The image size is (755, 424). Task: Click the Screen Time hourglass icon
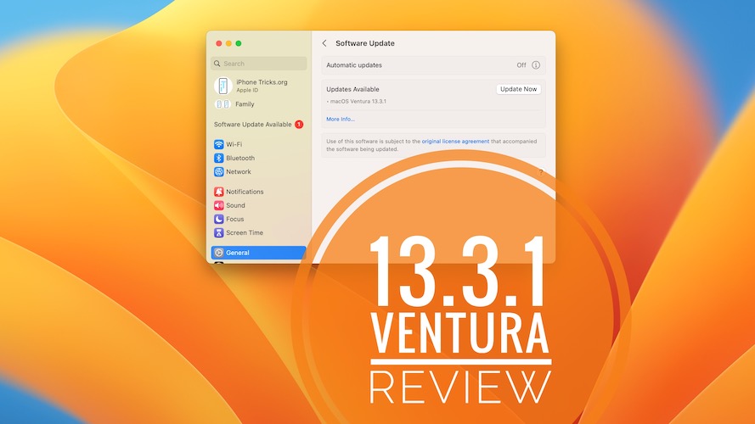pos(218,232)
